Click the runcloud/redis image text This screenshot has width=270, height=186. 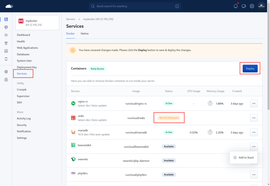(136, 118)
